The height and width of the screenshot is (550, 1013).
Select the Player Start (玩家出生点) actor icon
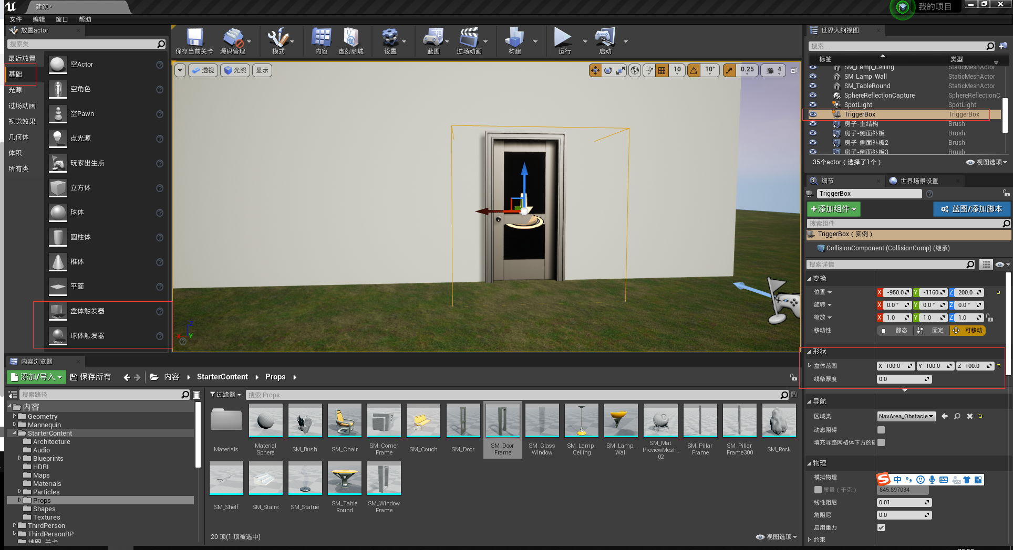pos(58,163)
